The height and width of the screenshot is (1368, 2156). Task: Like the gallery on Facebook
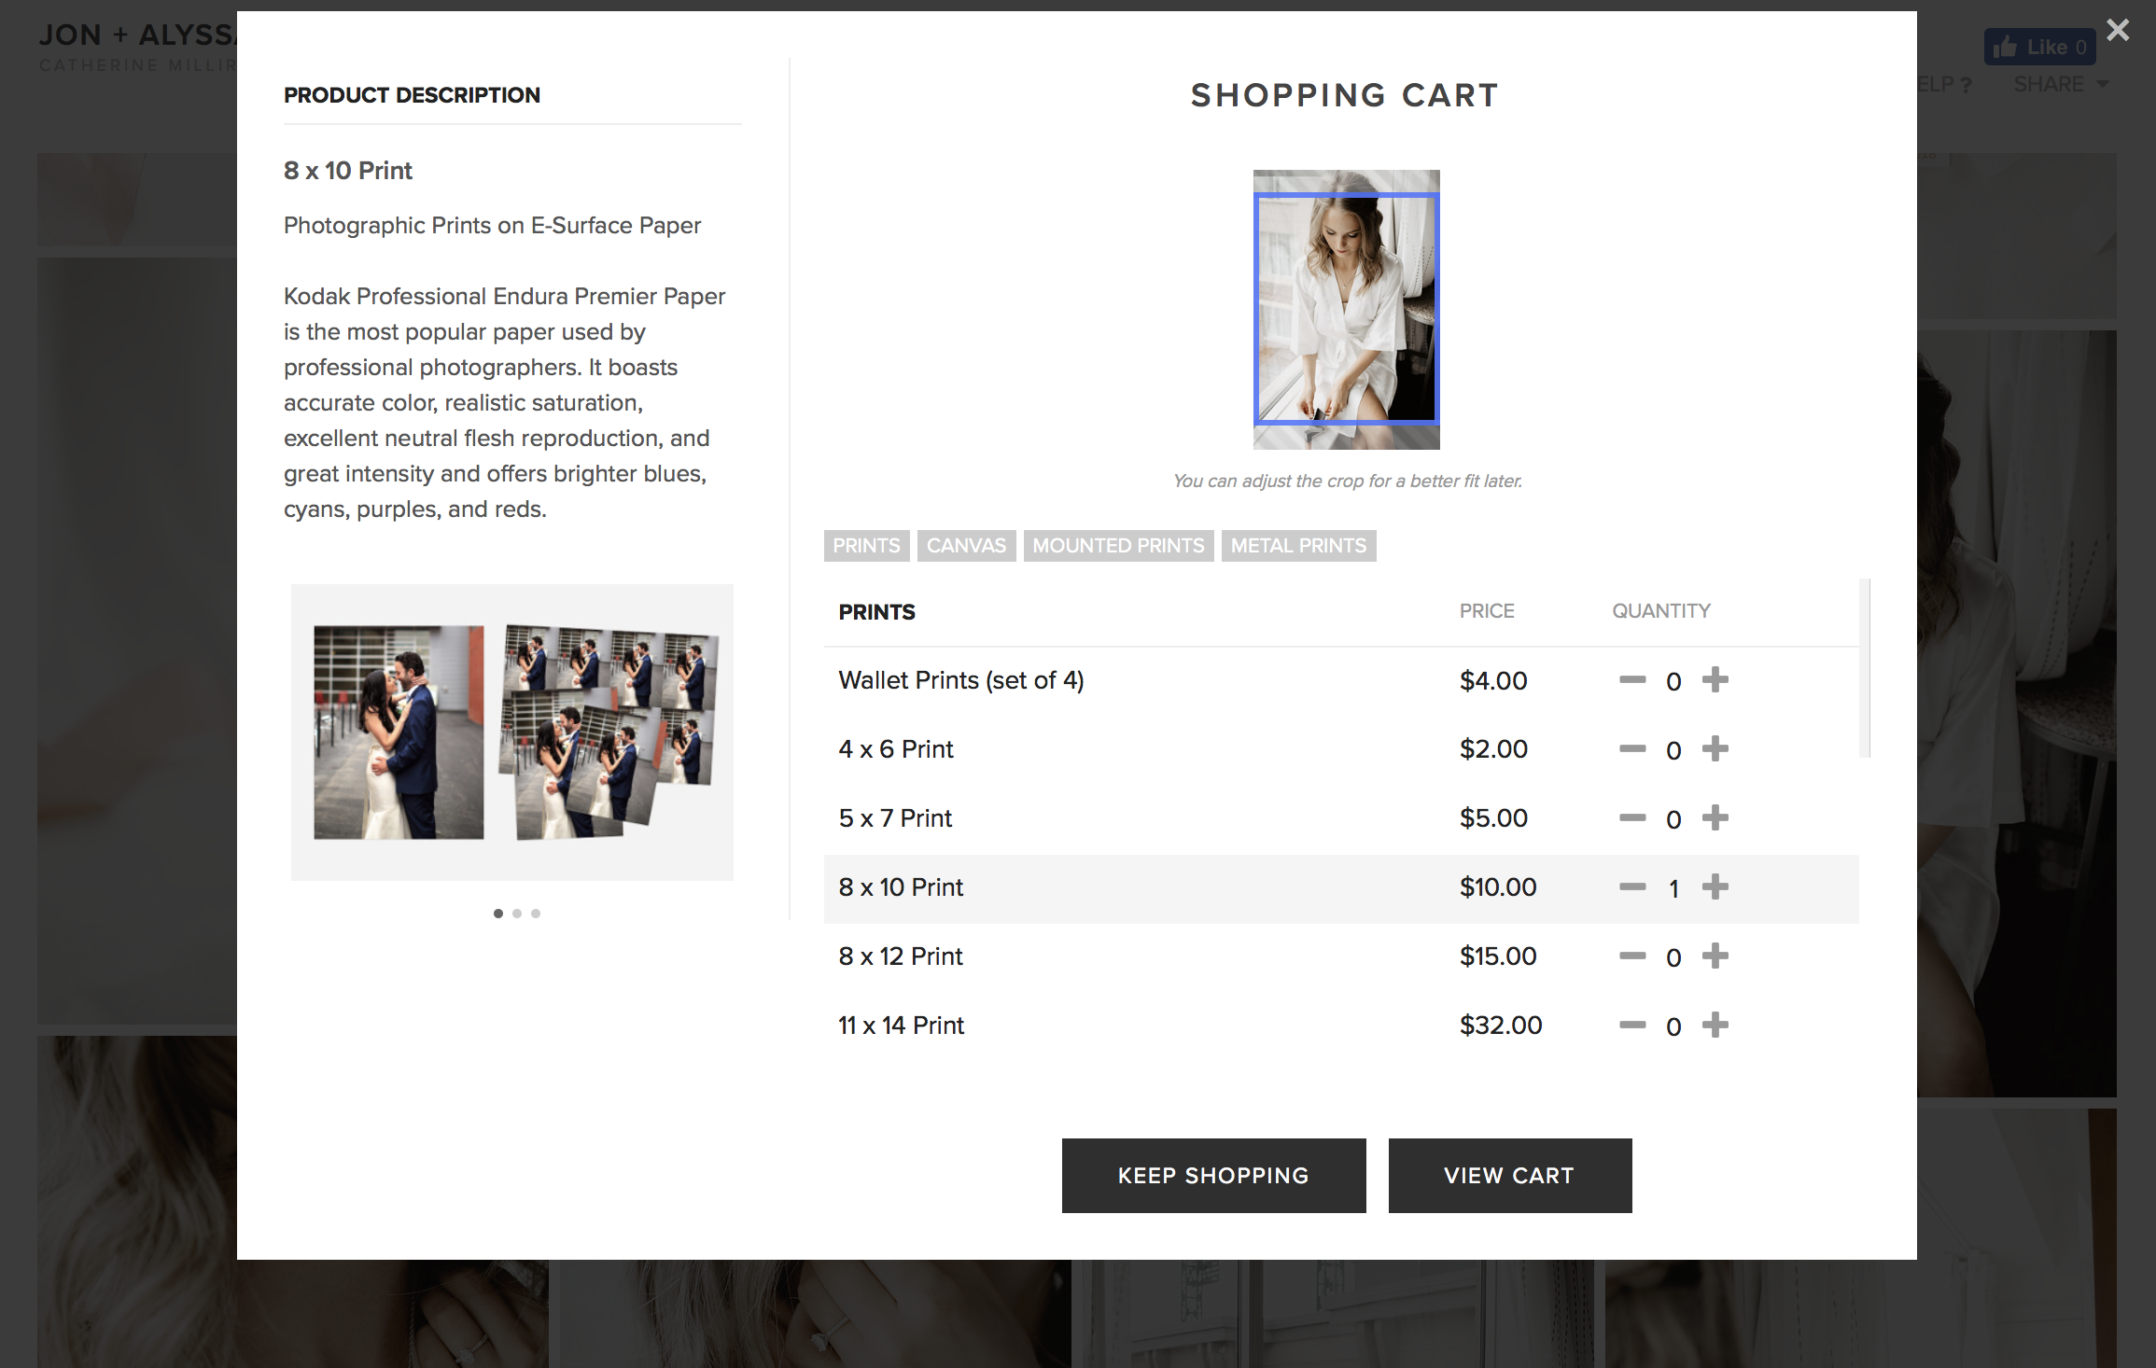pos(2039,47)
